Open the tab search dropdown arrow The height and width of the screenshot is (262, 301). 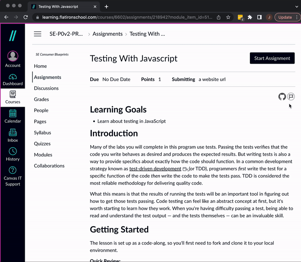pos(296,7)
